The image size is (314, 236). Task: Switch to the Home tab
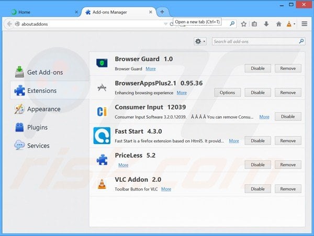point(43,12)
